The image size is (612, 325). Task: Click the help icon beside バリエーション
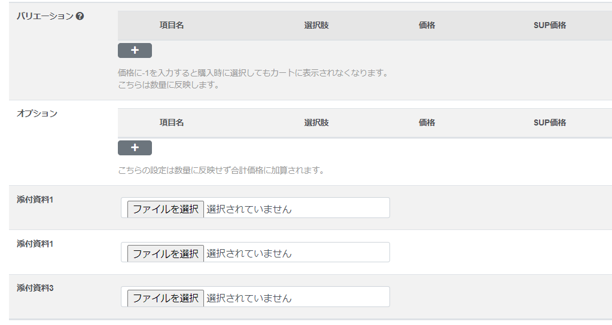pyautogui.click(x=80, y=16)
